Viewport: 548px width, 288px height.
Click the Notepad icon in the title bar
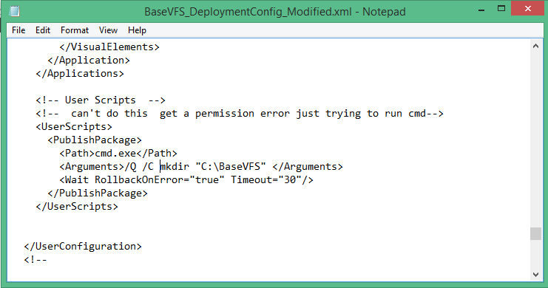[x=14, y=11]
